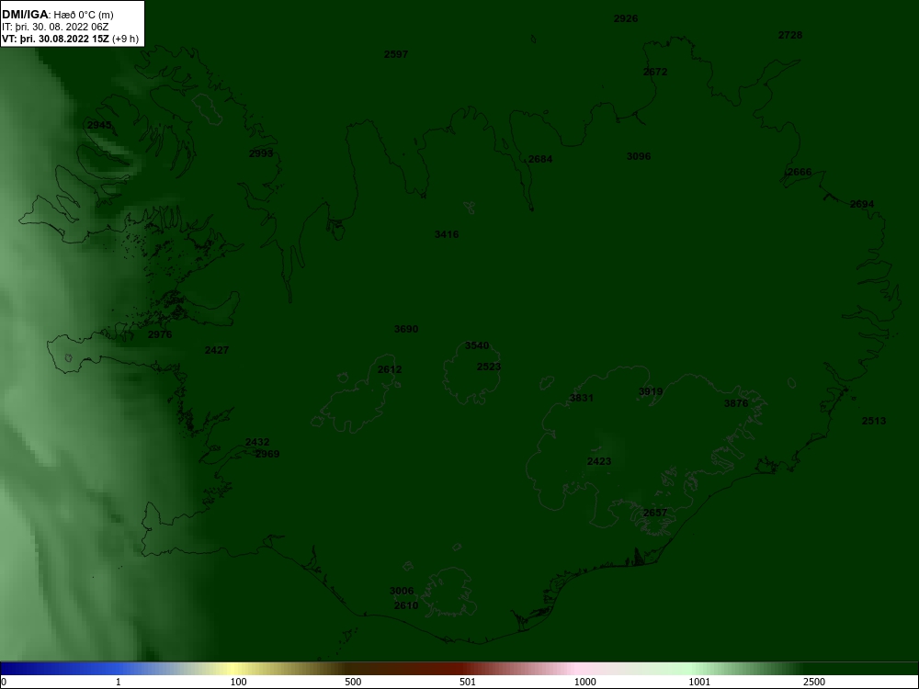Click the 2728 value in the northeast

pos(790,35)
